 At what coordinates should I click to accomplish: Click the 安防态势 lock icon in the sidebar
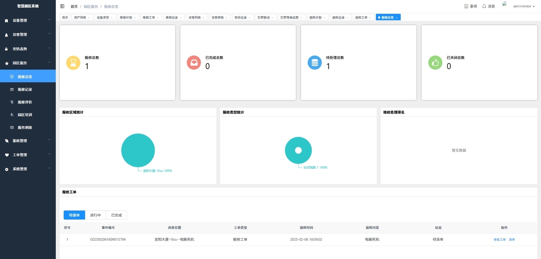pyautogui.click(x=6, y=49)
